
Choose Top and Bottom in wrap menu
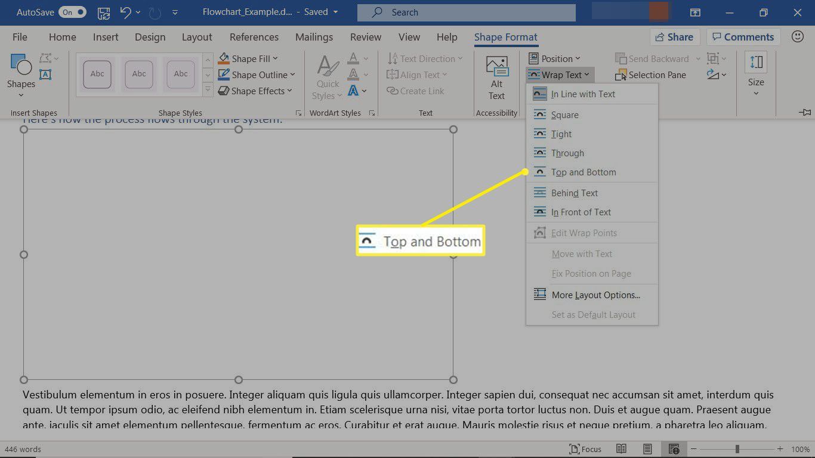pyautogui.click(x=592, y=172)
